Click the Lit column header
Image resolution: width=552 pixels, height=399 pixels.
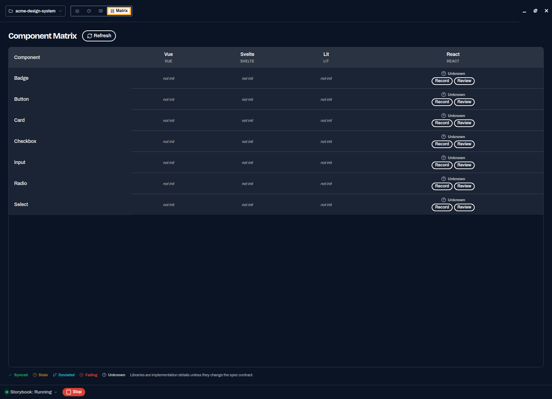(x=326, y=57)
